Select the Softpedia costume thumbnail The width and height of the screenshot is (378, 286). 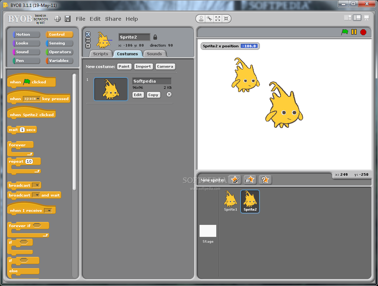point(110,89)
